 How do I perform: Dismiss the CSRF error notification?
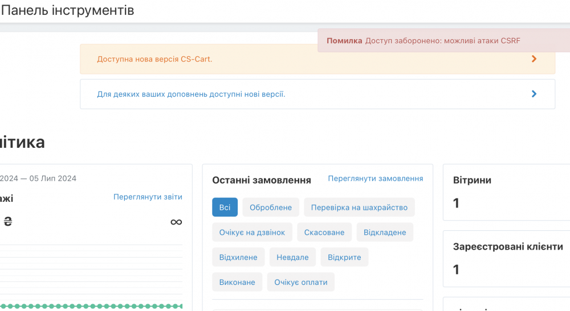point(443,41)
